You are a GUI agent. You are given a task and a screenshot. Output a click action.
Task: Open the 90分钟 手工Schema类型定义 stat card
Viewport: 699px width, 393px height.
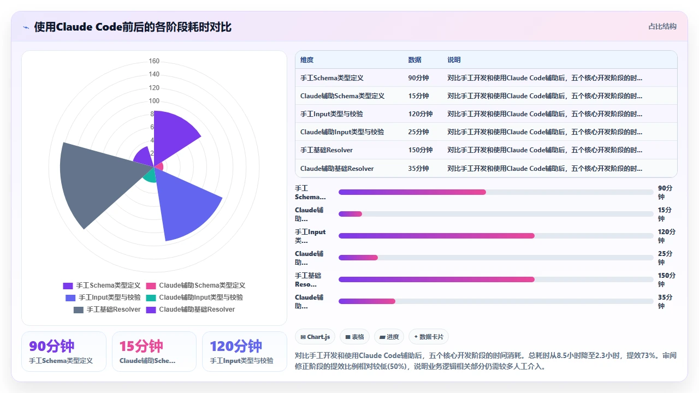[64, 352]
